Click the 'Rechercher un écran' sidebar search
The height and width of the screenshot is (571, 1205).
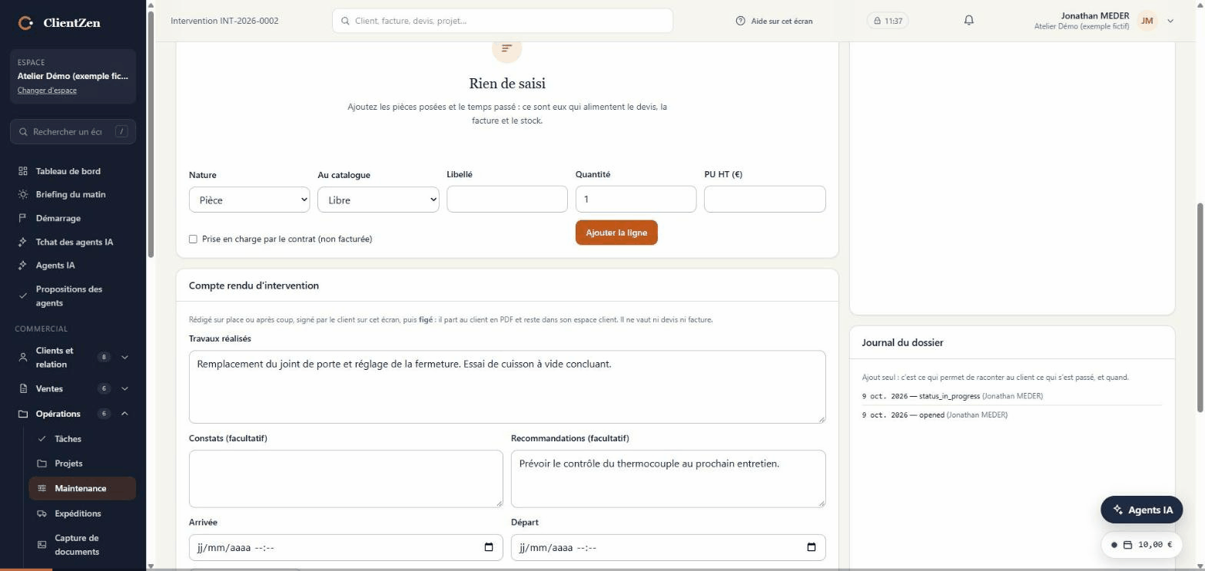pos(73,131)
